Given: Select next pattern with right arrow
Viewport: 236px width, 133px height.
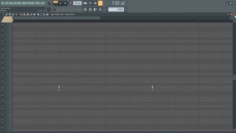Looking at the screenshot, I should (125, 10).
